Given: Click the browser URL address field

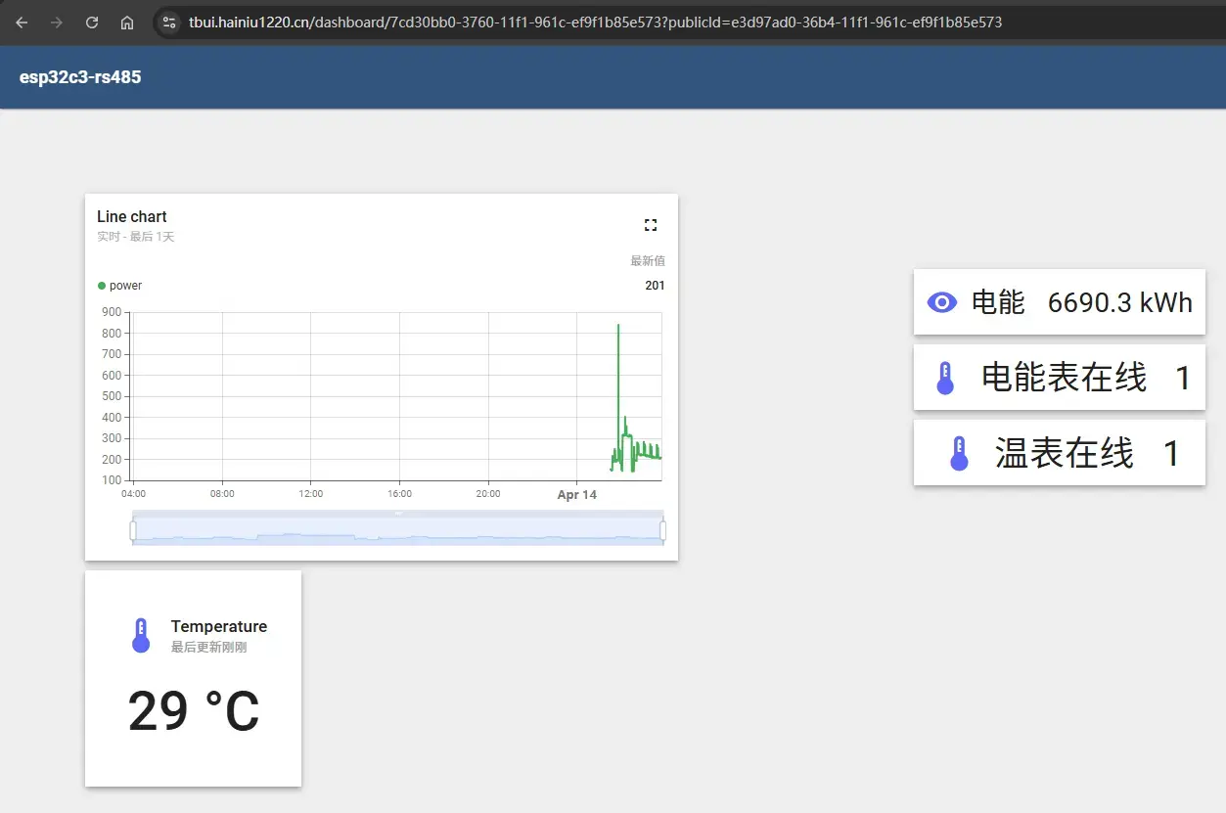Looking at the screenshot, I should (x=595, y=22).
